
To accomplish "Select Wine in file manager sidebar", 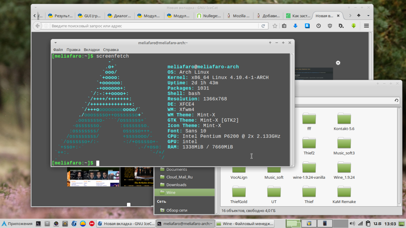I will pos(184,192).
